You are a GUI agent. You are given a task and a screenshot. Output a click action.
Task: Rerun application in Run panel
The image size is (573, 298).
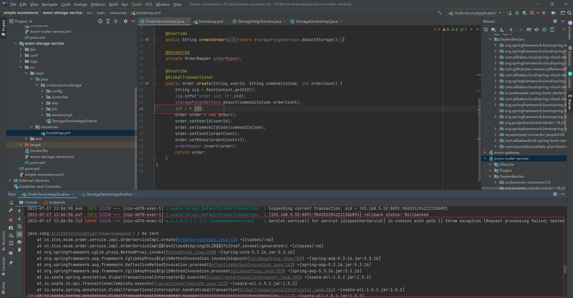pyautogui.click(x=11, y=202)
